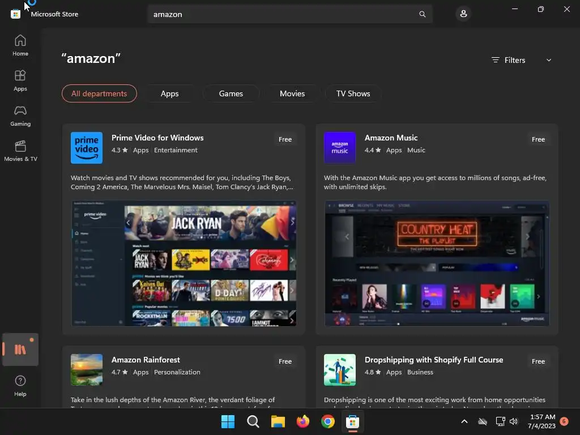Open Movies & TV section in sidebar
The width and height of the screenshot is (580, 435).
(x=20, y=151)
